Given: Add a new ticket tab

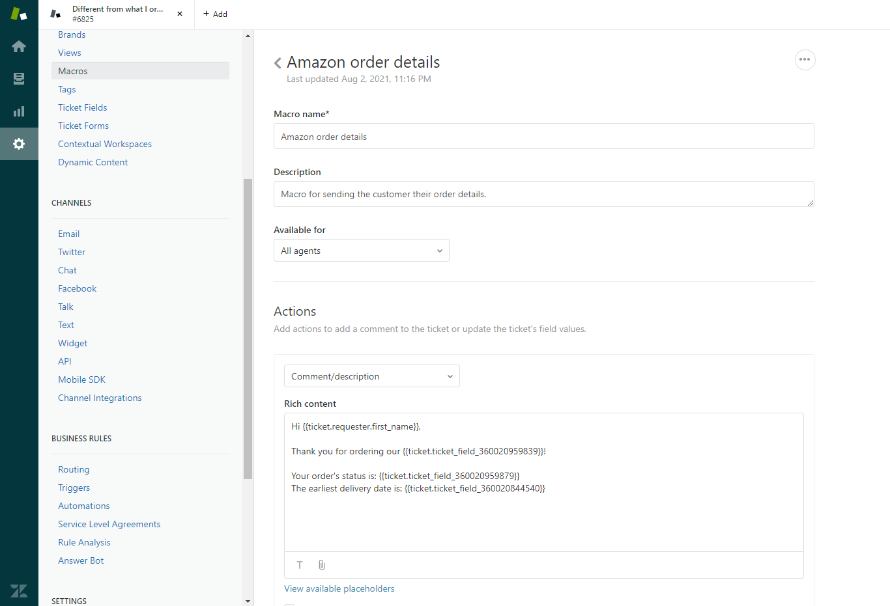Looking at the screenshot, I should (x=215, y=14).
